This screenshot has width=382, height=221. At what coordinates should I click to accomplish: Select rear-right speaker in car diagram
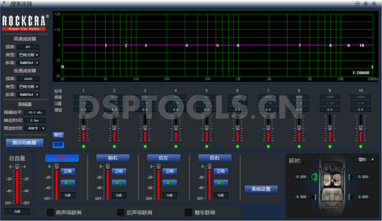350,197
